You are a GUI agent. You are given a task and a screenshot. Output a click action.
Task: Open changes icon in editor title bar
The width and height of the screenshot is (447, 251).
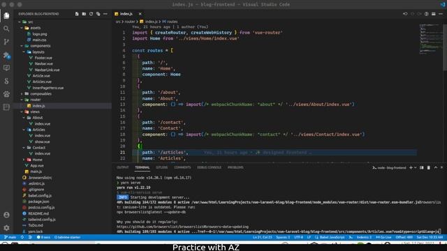[x=405, y=14]
